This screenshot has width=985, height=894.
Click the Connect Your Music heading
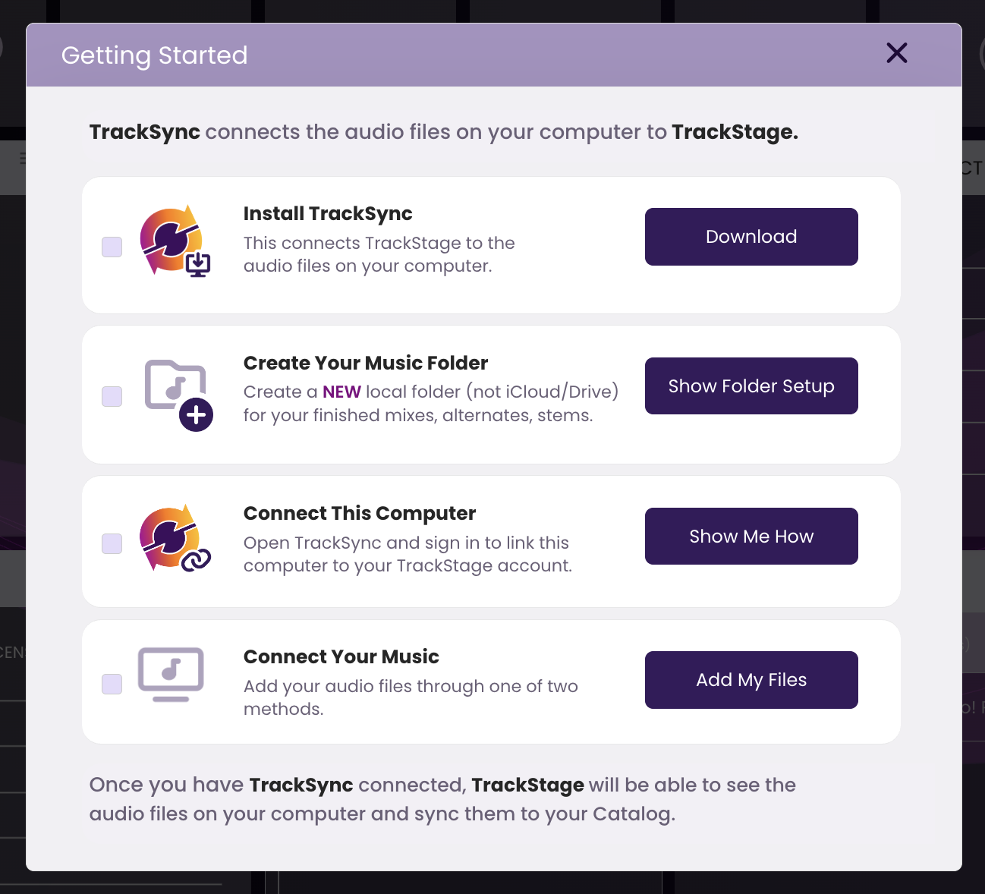point(341,656)
